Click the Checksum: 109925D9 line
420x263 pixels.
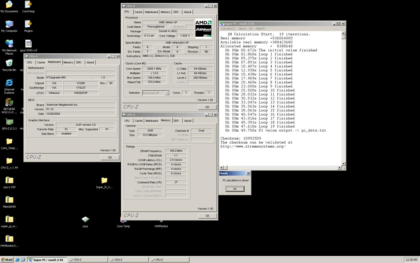(240, 138)
